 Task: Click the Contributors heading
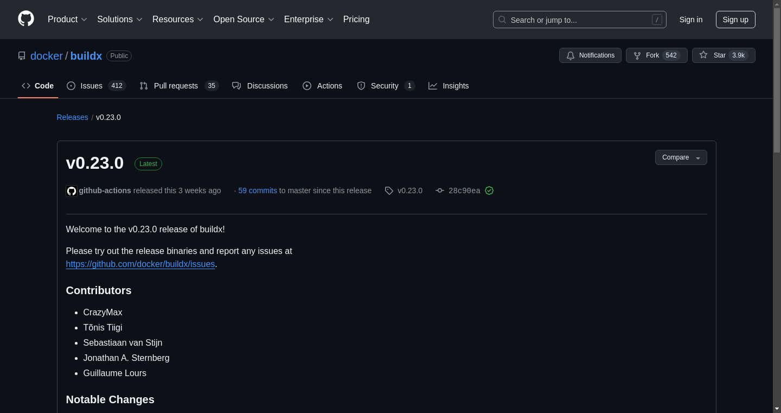click(x=99, y=290)
